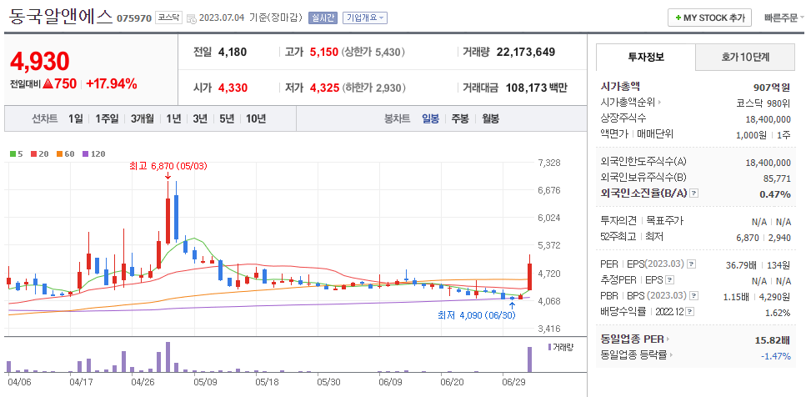The image size is (806, 397).
Task: Open the 기업개요 dropdown
Action: pyautogui.click(x=365, y=18)
